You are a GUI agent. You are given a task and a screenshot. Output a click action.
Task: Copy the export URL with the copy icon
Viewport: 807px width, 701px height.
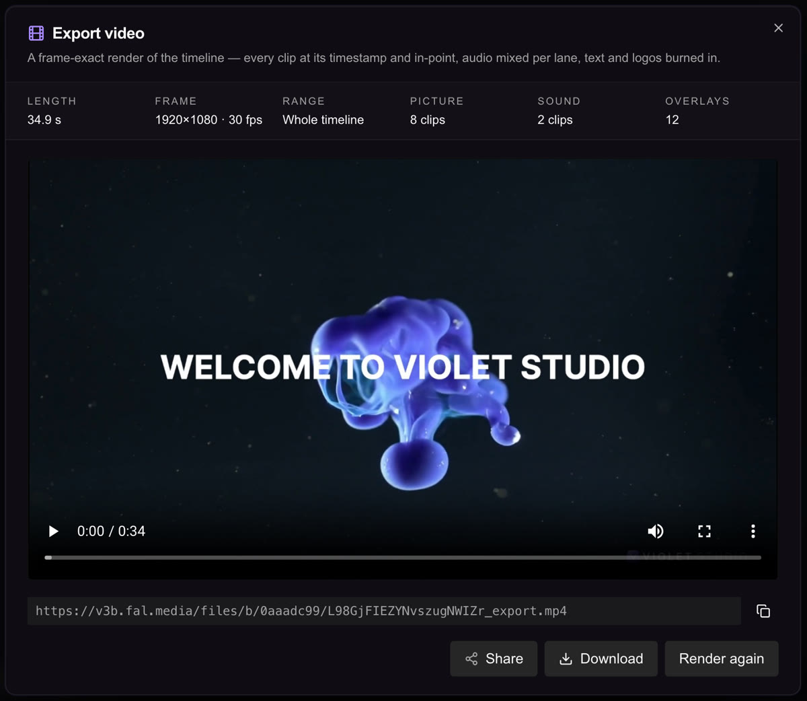[763, 611]
